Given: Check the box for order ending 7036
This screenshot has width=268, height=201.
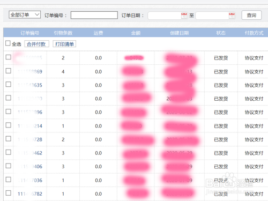Looking at the screenshot, I should click(9, 180).
